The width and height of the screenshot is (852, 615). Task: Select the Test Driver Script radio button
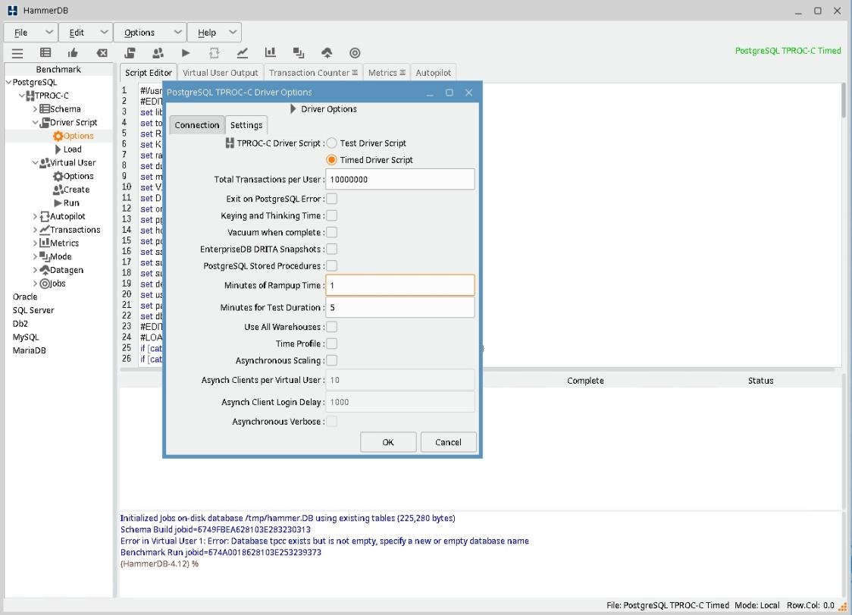pos(332,143)
